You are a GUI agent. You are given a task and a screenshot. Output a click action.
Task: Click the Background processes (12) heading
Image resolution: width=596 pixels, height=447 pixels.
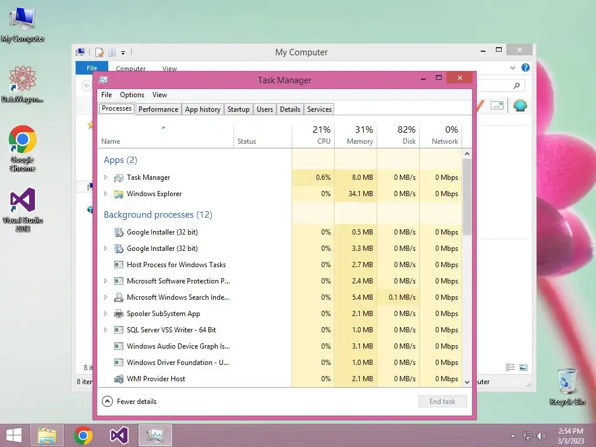click(158, 215)
